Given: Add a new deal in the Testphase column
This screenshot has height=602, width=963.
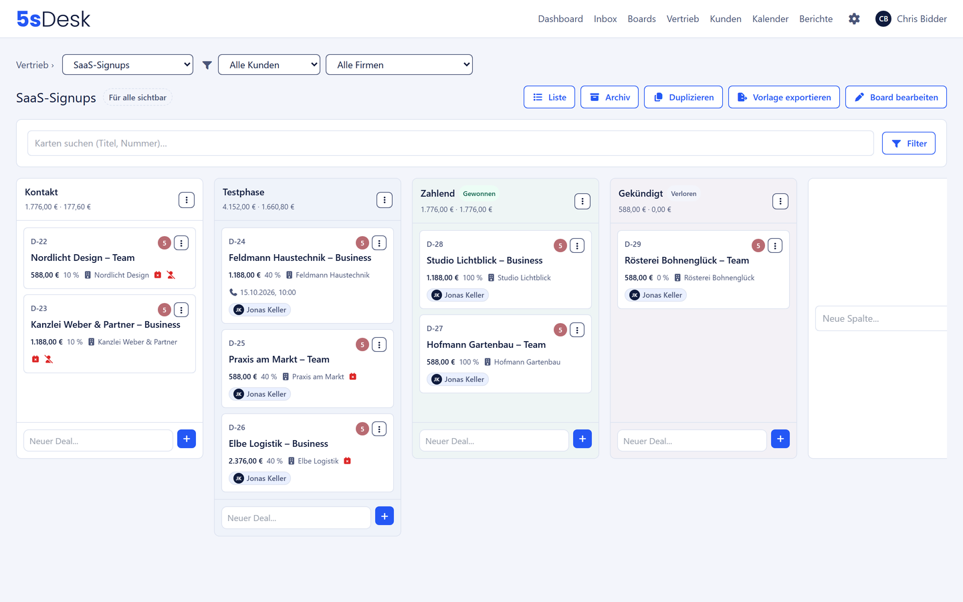Looking at the screenshot, I should (385, 516).
